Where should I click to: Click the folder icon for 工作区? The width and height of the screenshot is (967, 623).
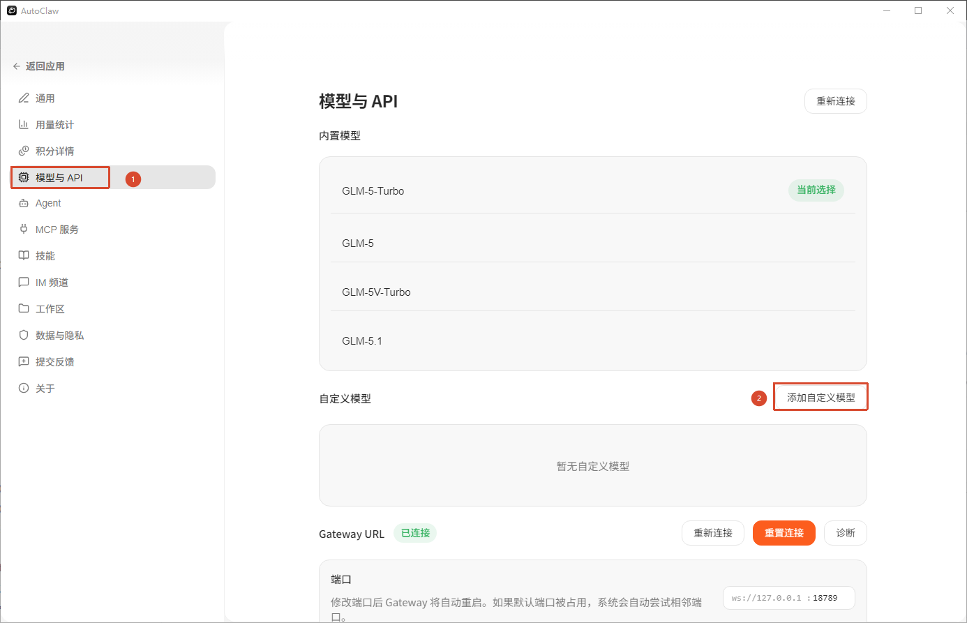click(x=24, y=308)
